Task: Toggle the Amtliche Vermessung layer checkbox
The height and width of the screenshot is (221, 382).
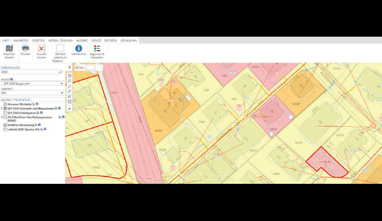Action: tap(5, 125)
